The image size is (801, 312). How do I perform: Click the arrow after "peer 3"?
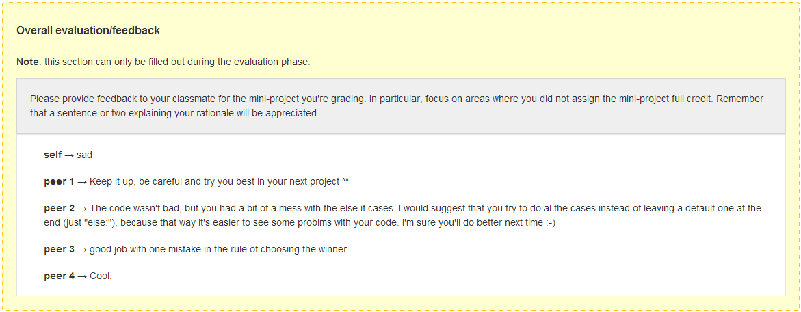(82, 250)
